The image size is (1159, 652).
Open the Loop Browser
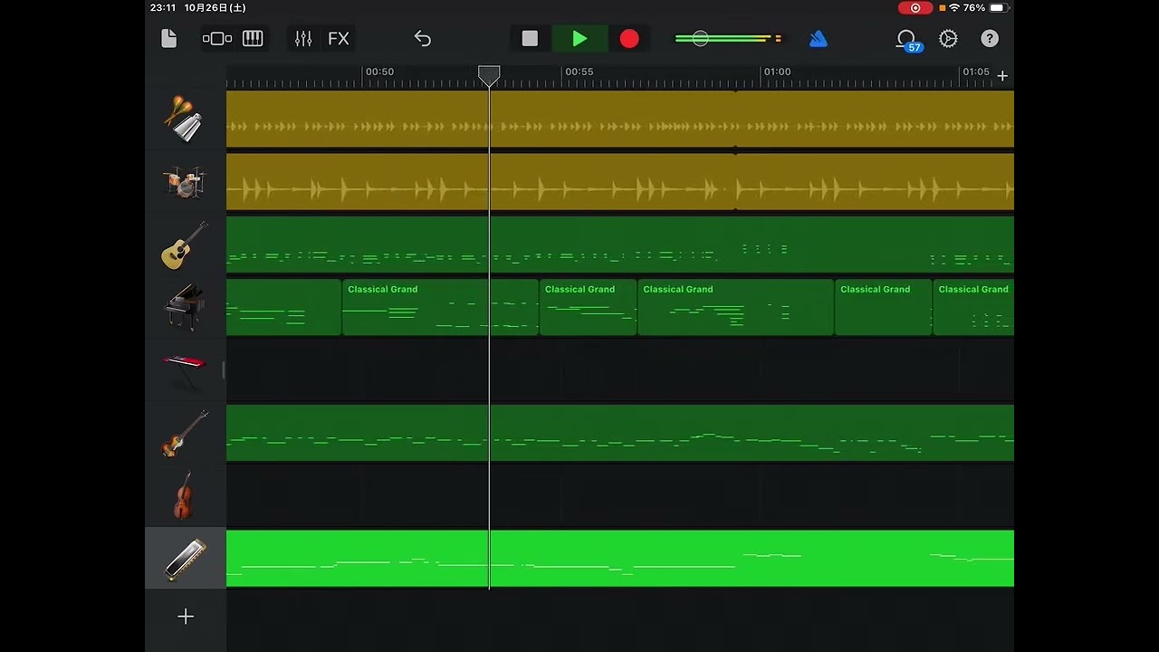[906, 39]
